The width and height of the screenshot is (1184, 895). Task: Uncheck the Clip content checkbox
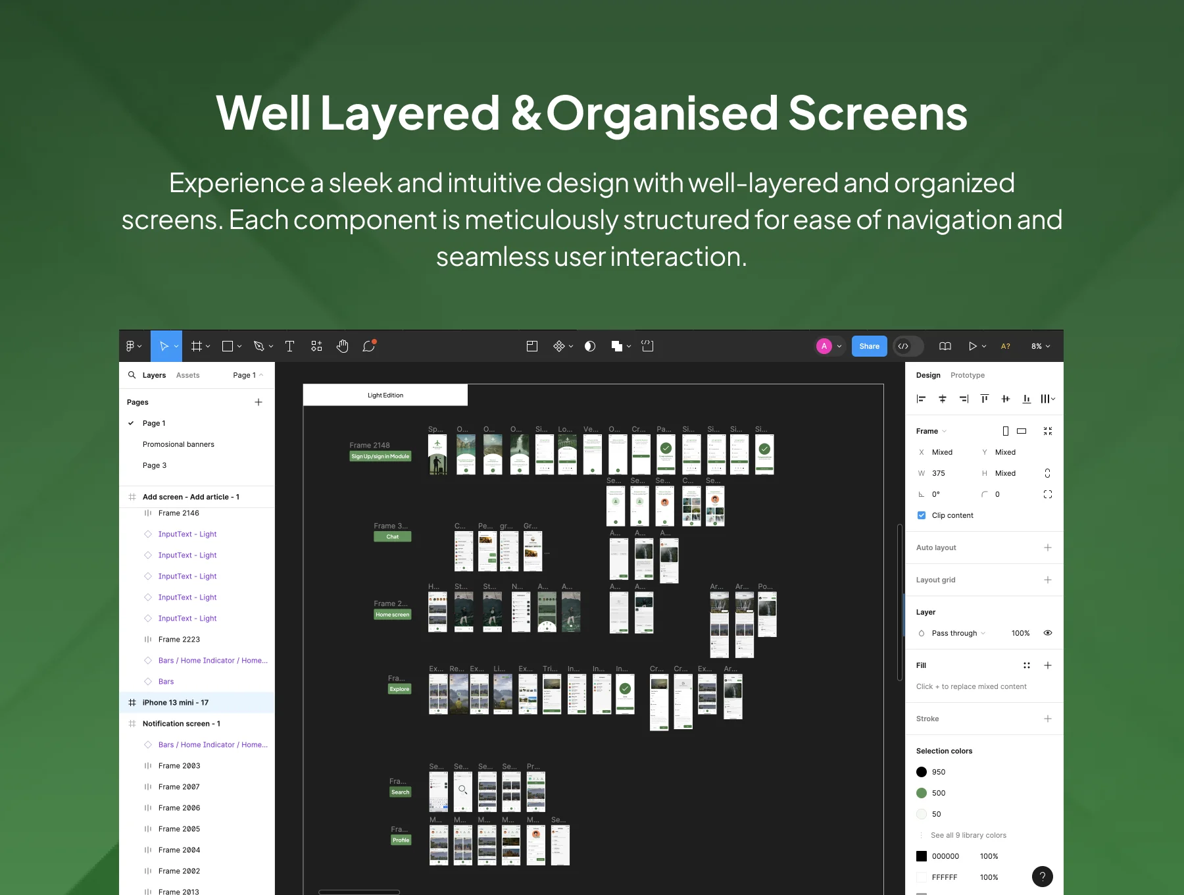tap(922, 515)
